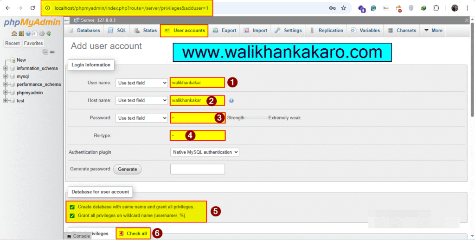
Task: Open the Host name type dropdown
Action: pos(141,100)
